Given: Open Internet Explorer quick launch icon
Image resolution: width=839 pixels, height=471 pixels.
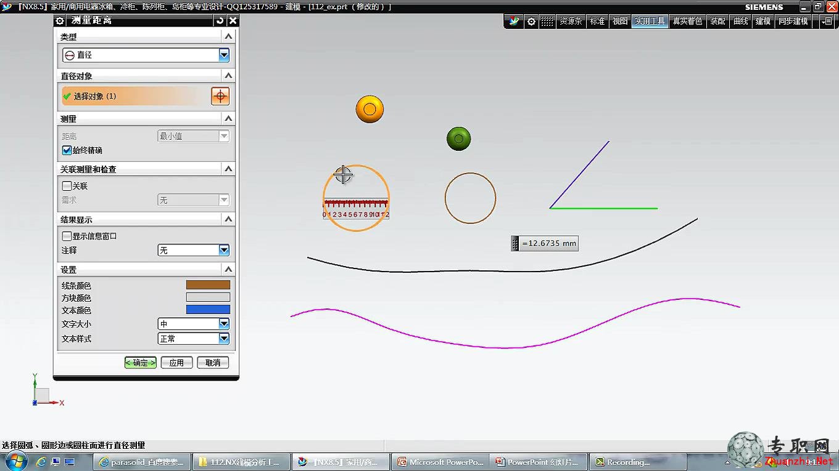Looking at the screenshot, I should pyautogui.click(x=41, y=462).
